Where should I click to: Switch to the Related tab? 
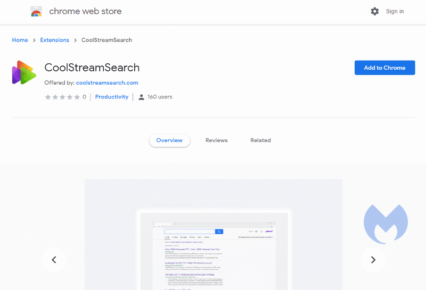click(x=260, y=140)
